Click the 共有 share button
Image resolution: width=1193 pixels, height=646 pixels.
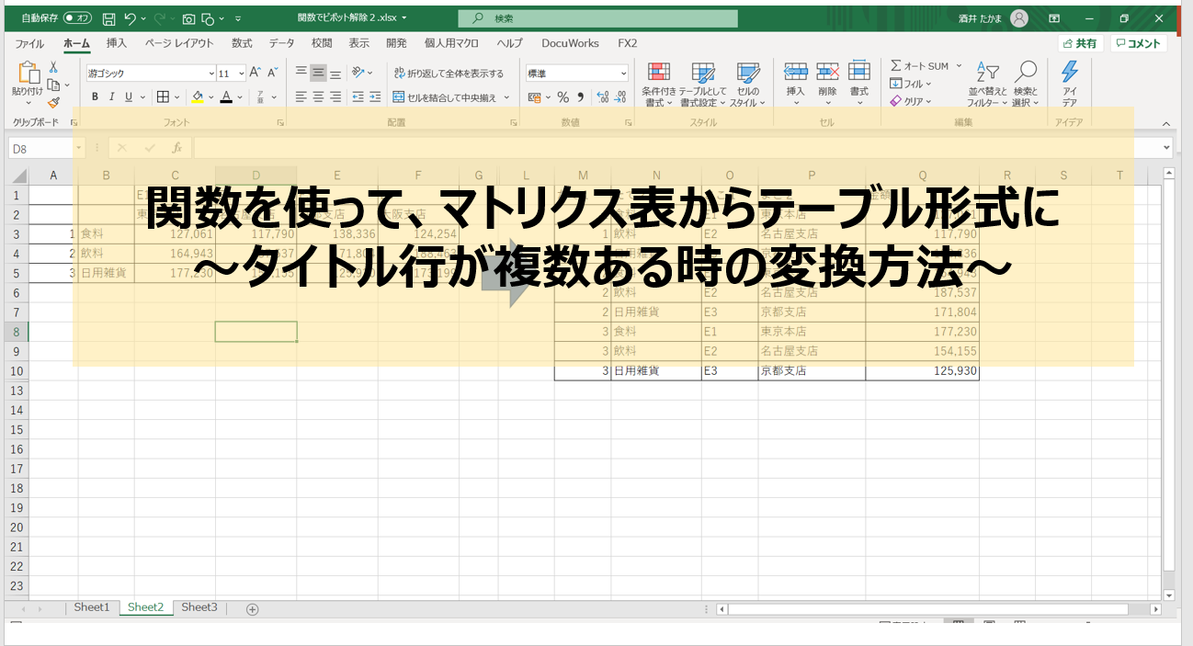[x=1080, y=43]
